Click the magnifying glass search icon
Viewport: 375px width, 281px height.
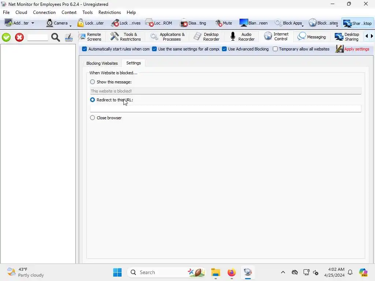tap(56, 37)
